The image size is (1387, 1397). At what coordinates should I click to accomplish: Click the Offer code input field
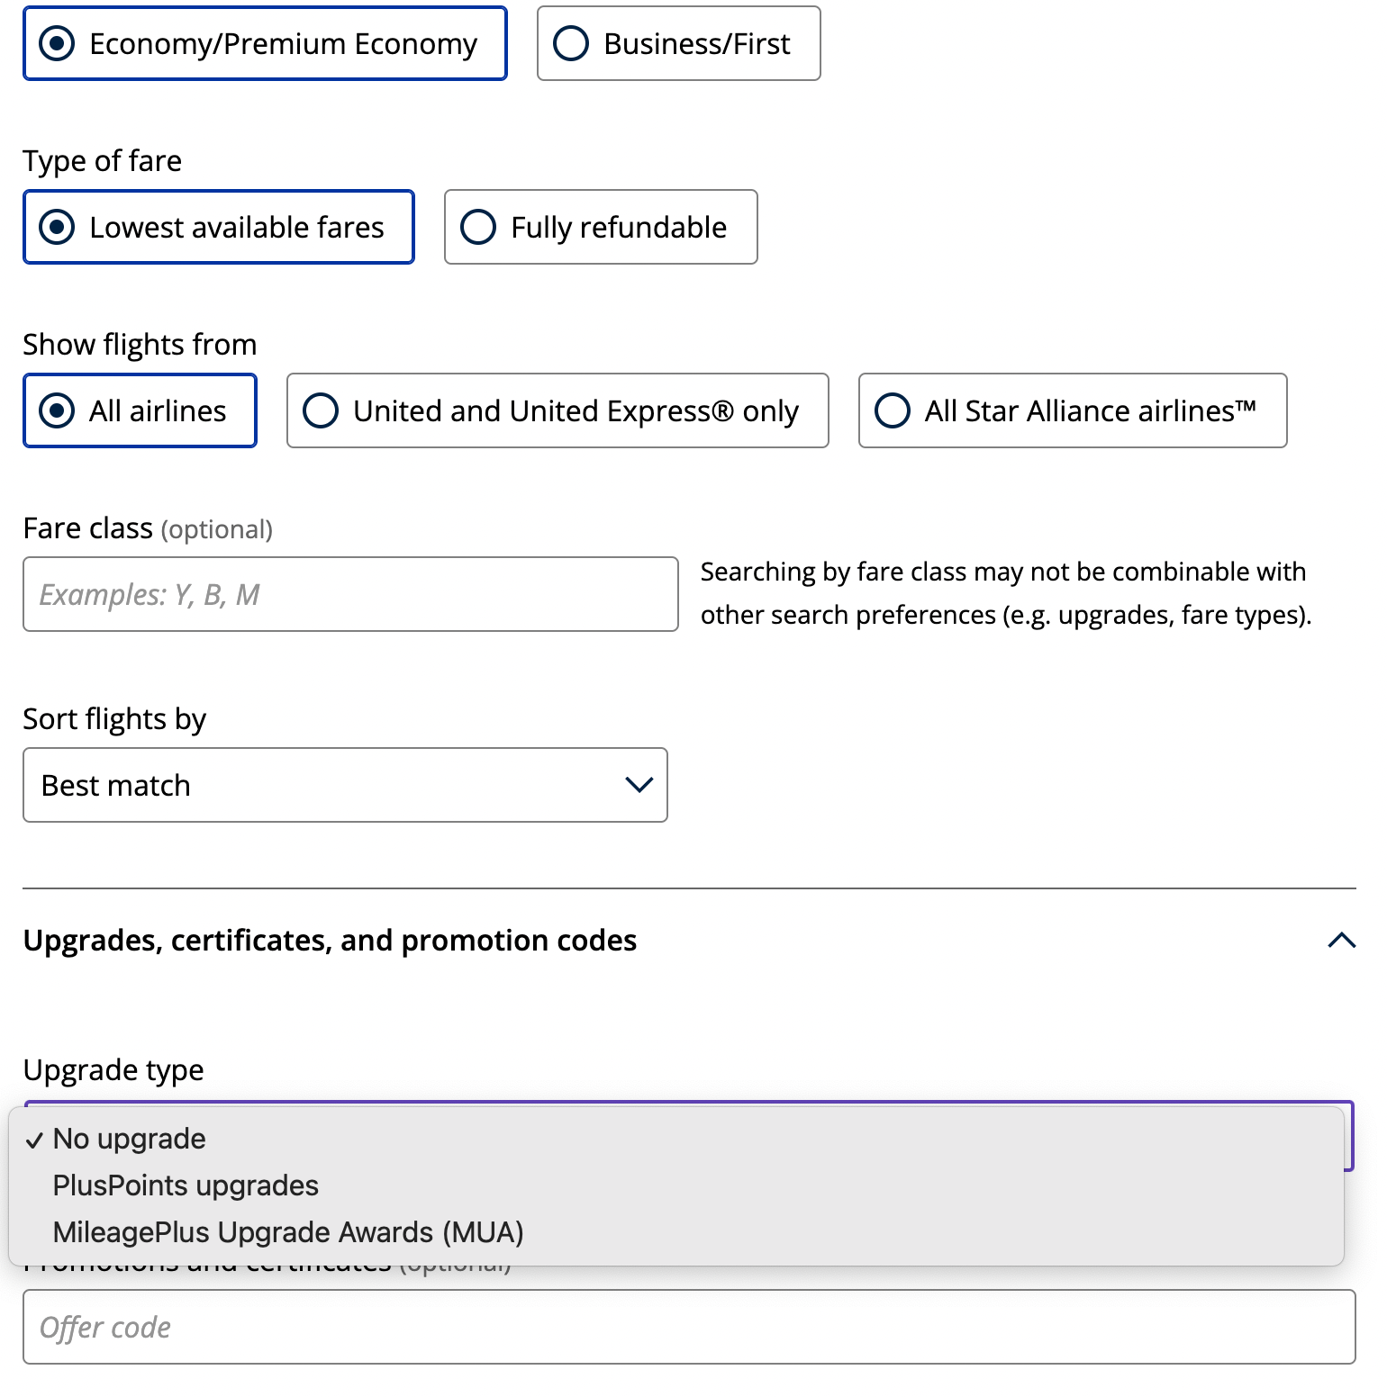coord(689,1327)
